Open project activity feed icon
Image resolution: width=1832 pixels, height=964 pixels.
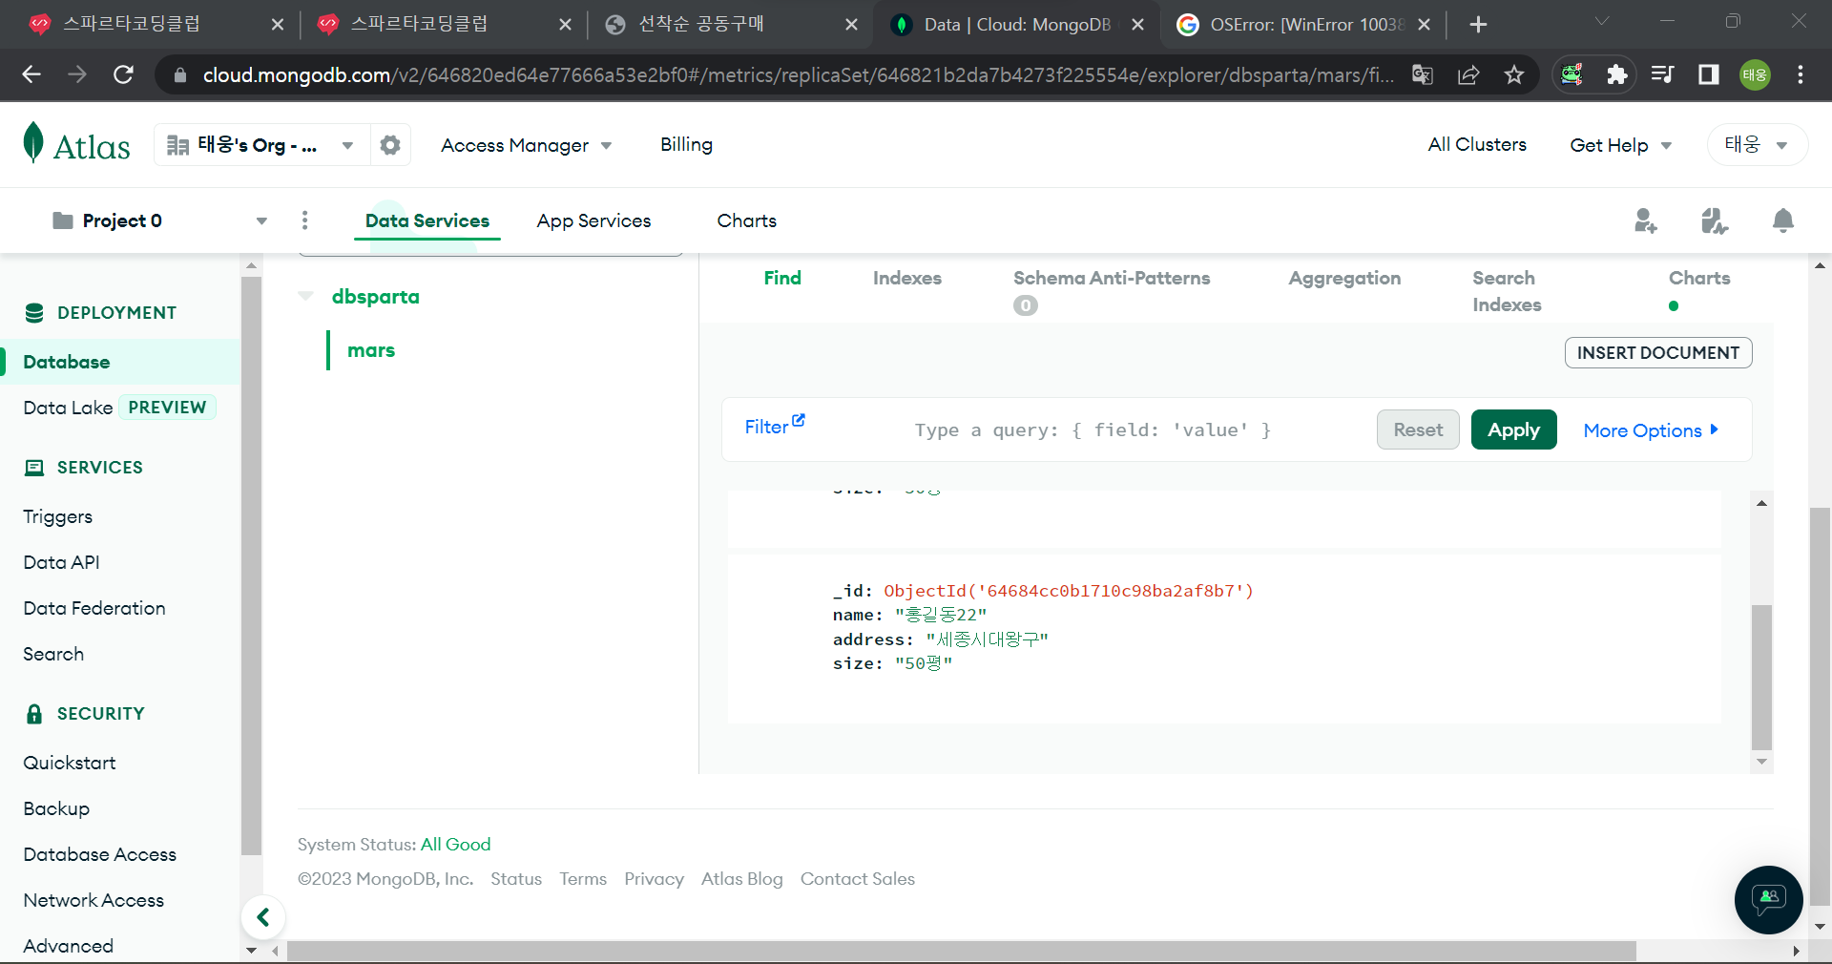click(x=1715, y=220)
